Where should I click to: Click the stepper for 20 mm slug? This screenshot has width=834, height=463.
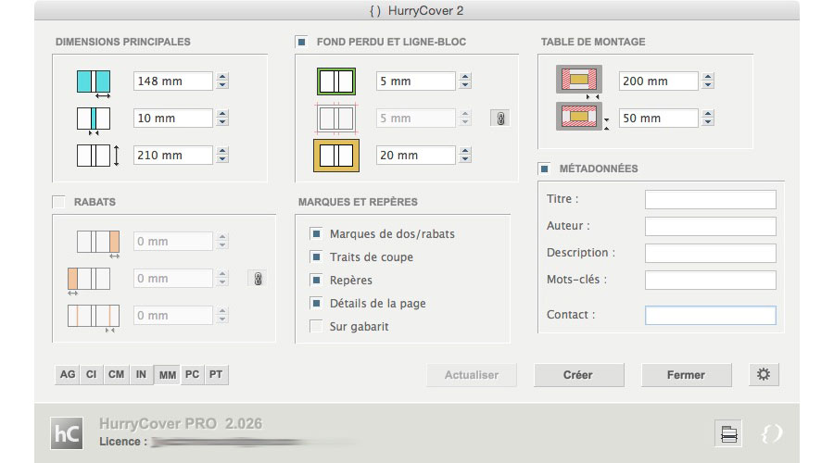[x=465, y=156]
